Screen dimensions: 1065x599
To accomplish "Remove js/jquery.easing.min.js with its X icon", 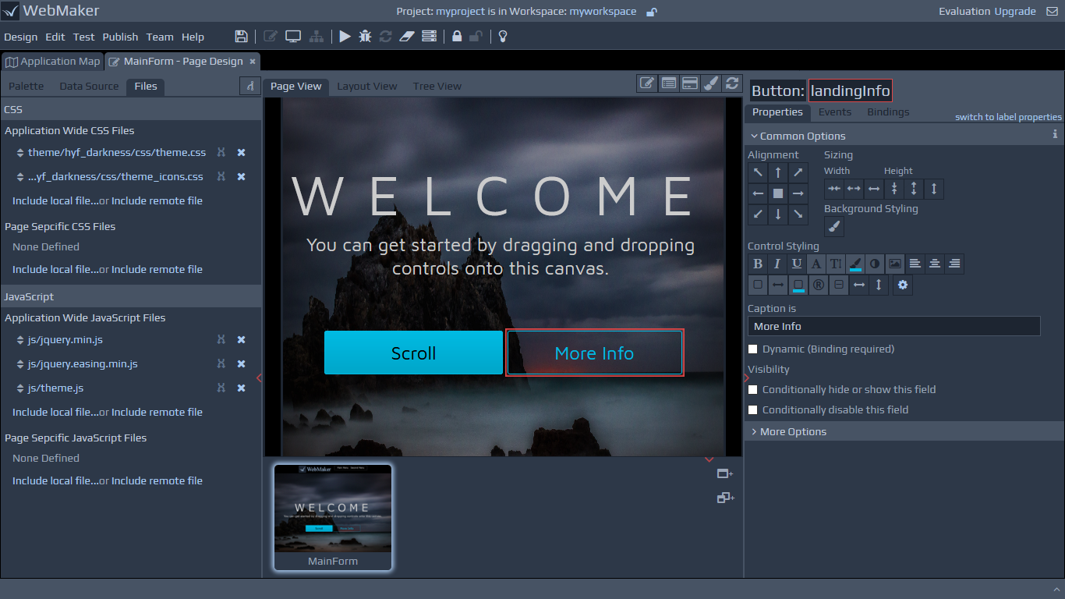I will [x=241, y=364].
